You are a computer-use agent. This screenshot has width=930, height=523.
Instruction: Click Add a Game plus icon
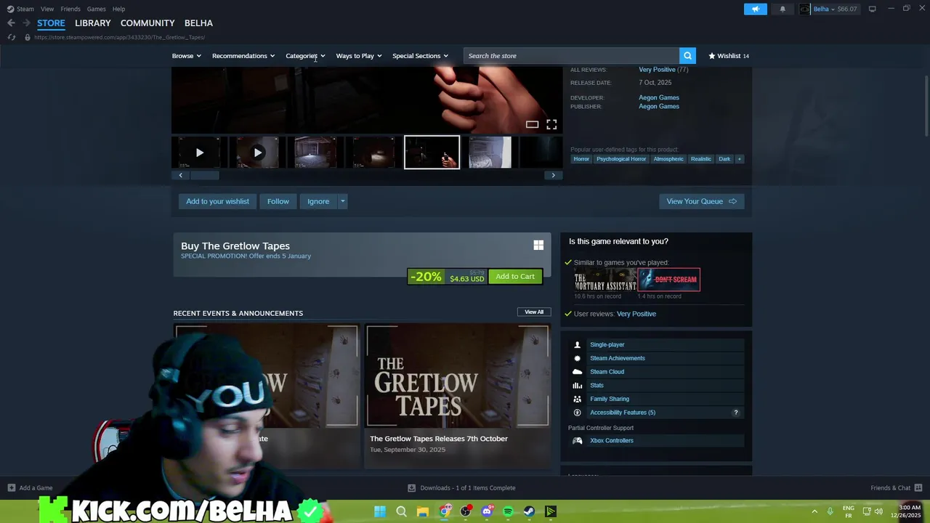[11, 488]
